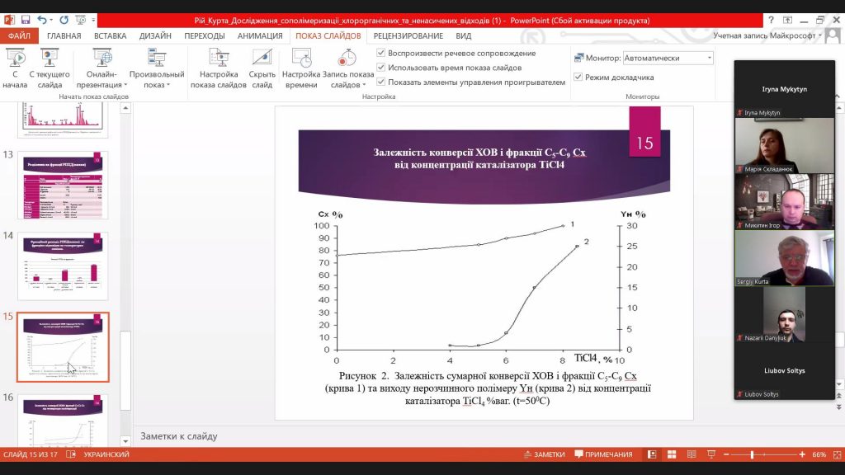Image resolution: width=845 pixels, height=475 pixels.
Task: Expand Онлайн-презентация dropdown arrow
Action: 125,85
